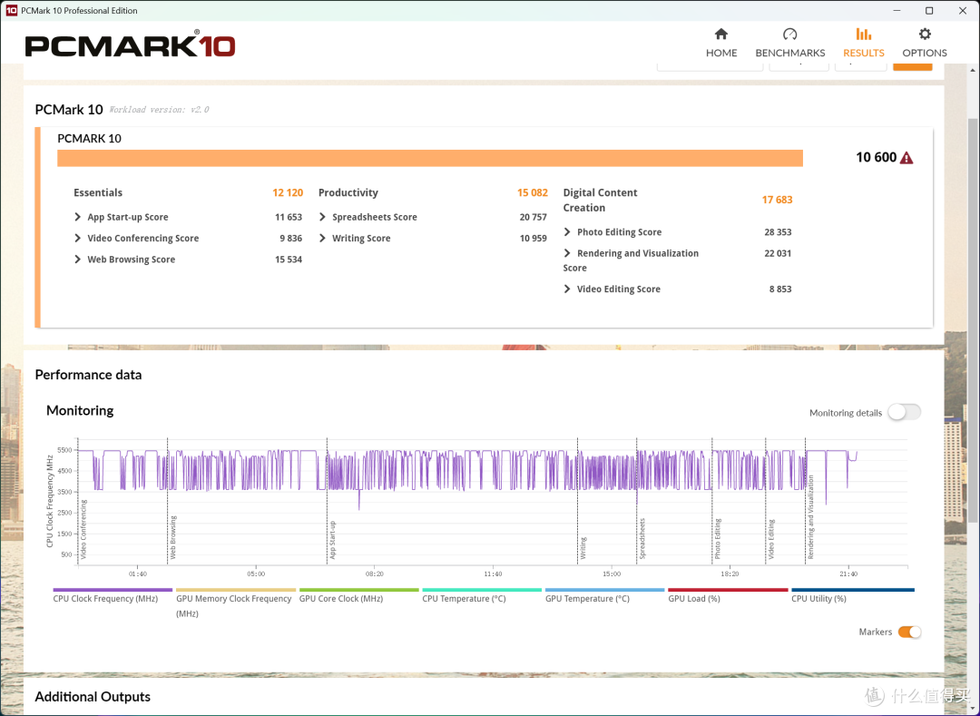Click Workload version v2.0 text

pyautogui.click(x=159, y=110)
